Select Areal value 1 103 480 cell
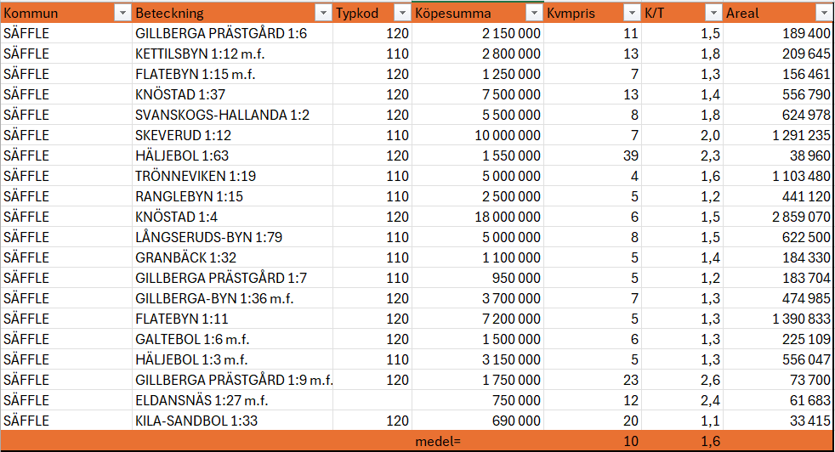 (778, 176)
